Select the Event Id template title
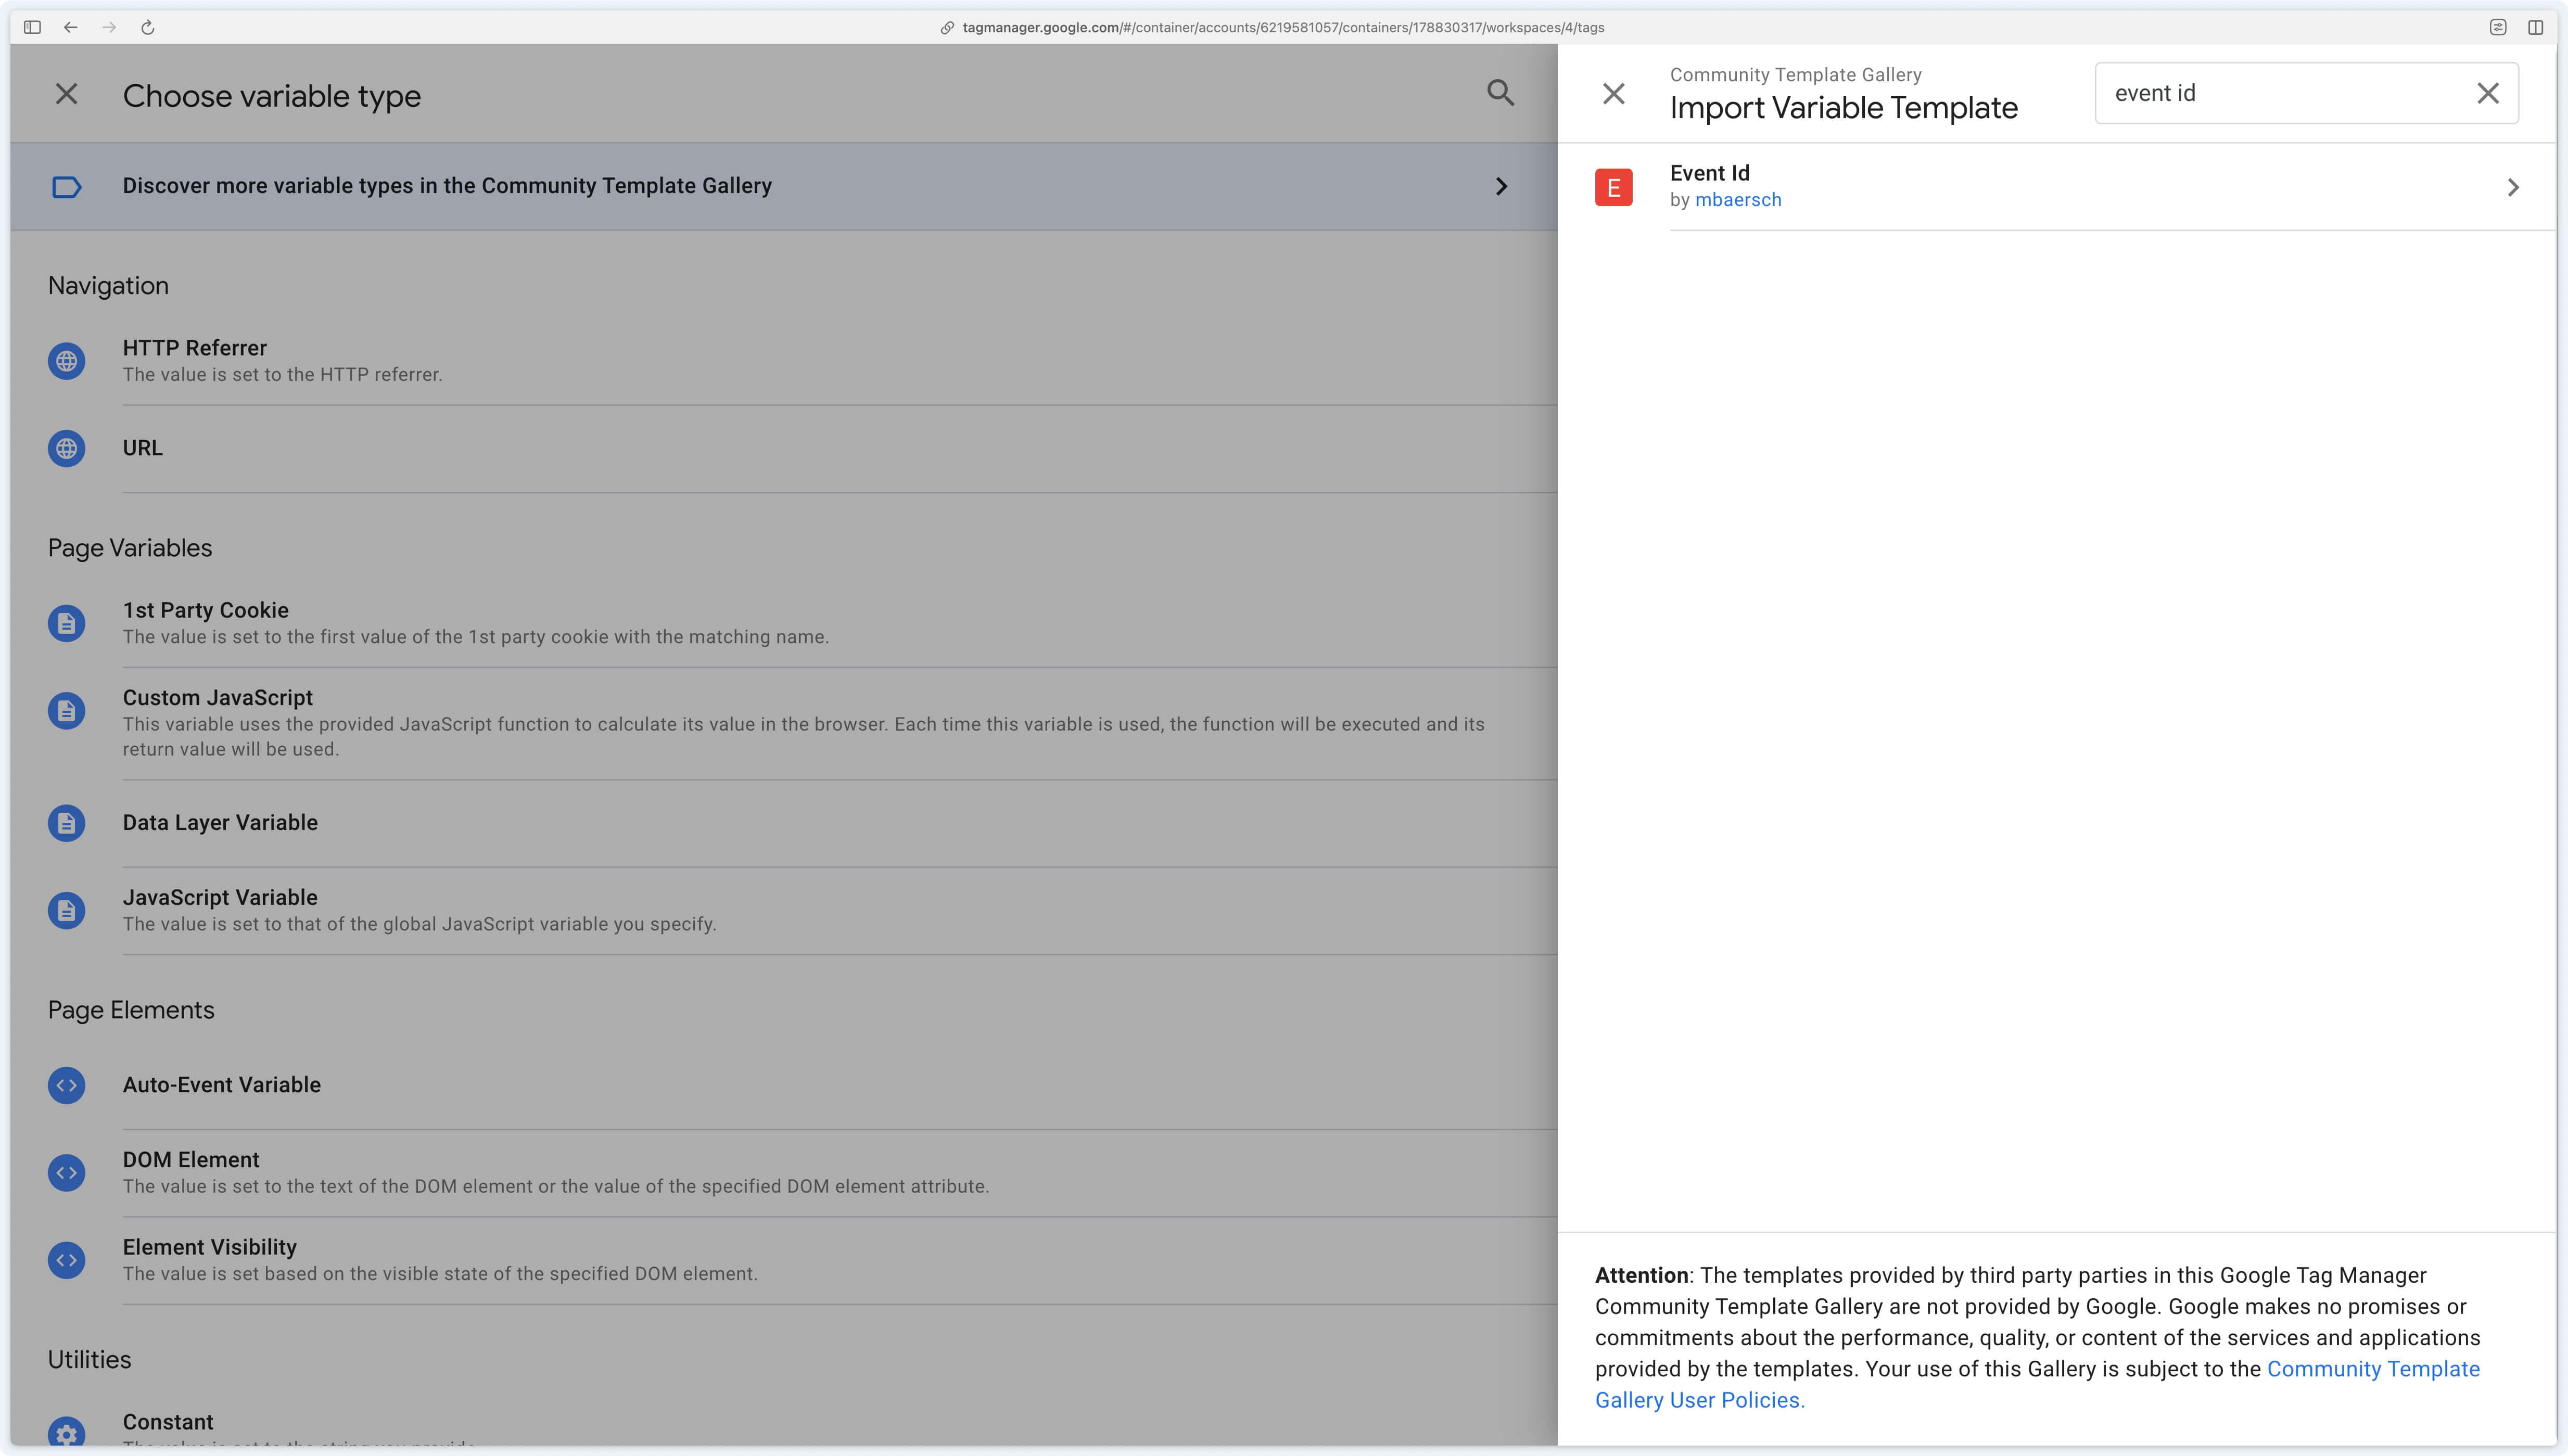The height and width of the screenshot is (1456, 2568). coord(1709,173)
